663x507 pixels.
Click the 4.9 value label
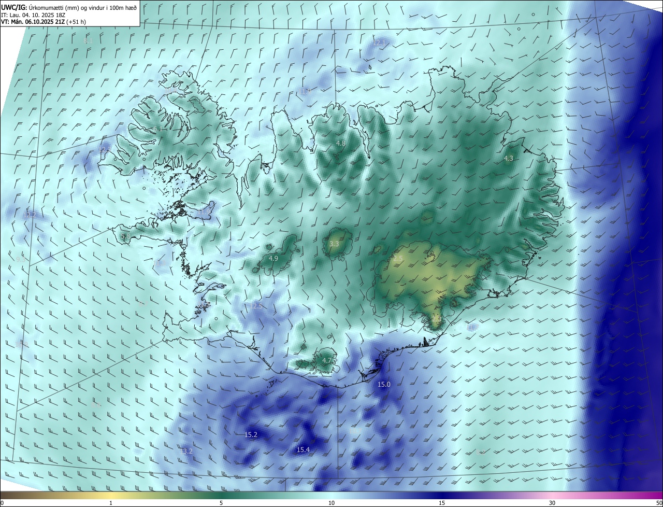(273, 258)
